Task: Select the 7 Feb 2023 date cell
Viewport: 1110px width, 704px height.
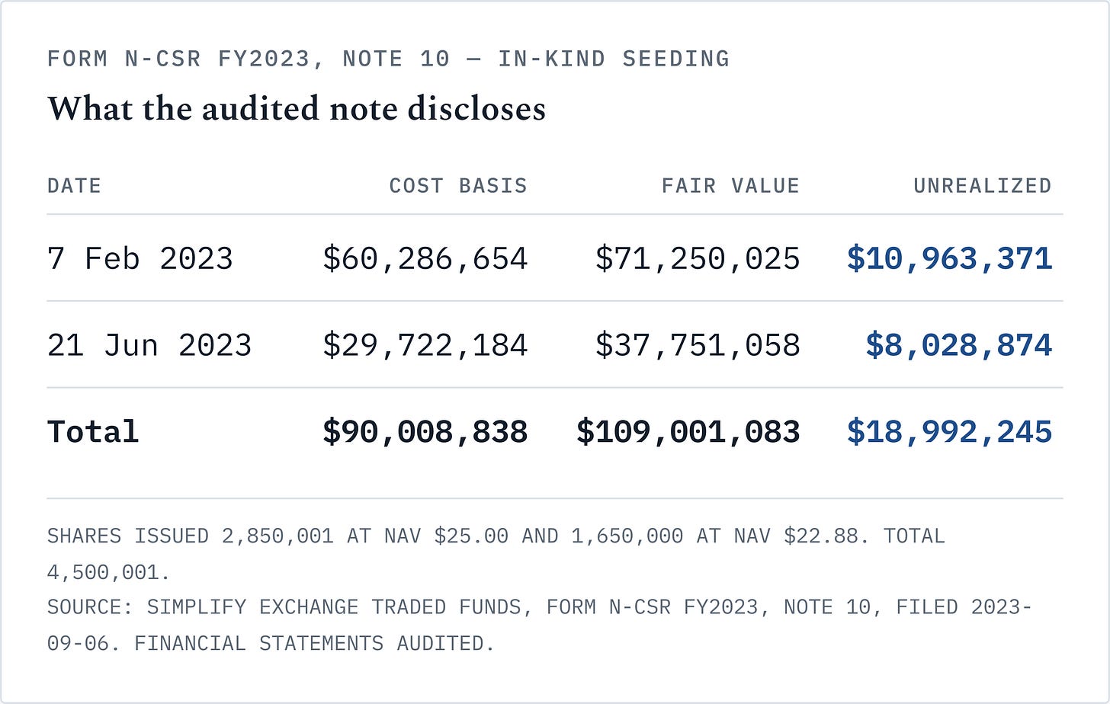Action: (140, 258)
